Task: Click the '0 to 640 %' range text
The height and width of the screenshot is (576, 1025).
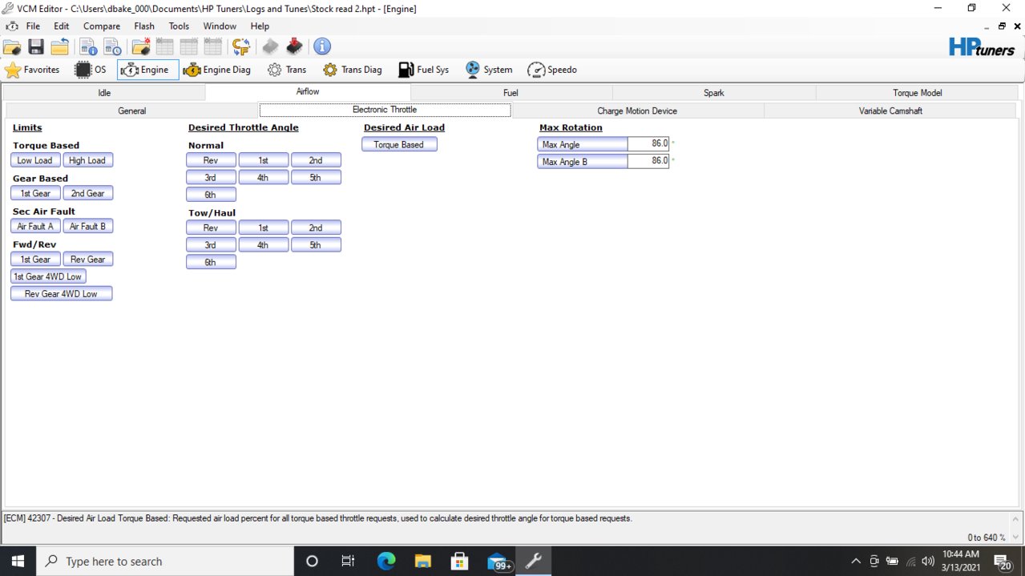Action: (986, 538)
